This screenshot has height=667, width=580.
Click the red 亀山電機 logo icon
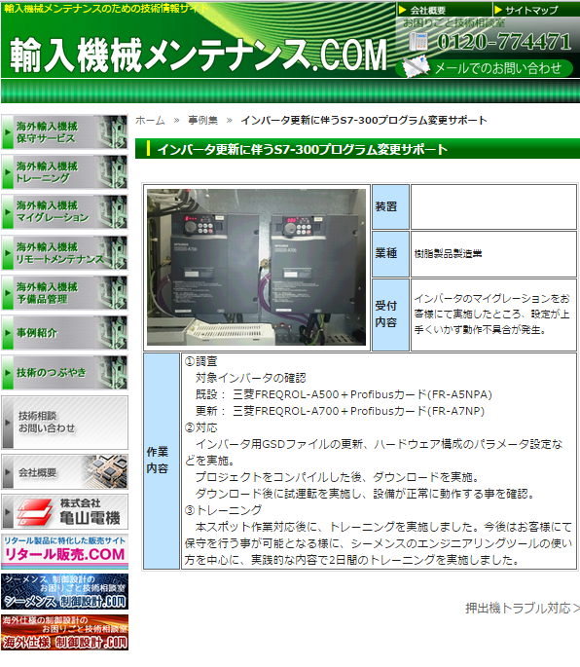point(35,512)
